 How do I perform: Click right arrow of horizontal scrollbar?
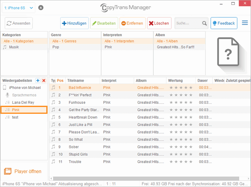coord(248,178)
